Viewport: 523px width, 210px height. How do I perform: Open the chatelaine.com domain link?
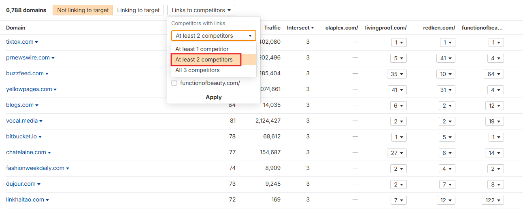[26, 152]
